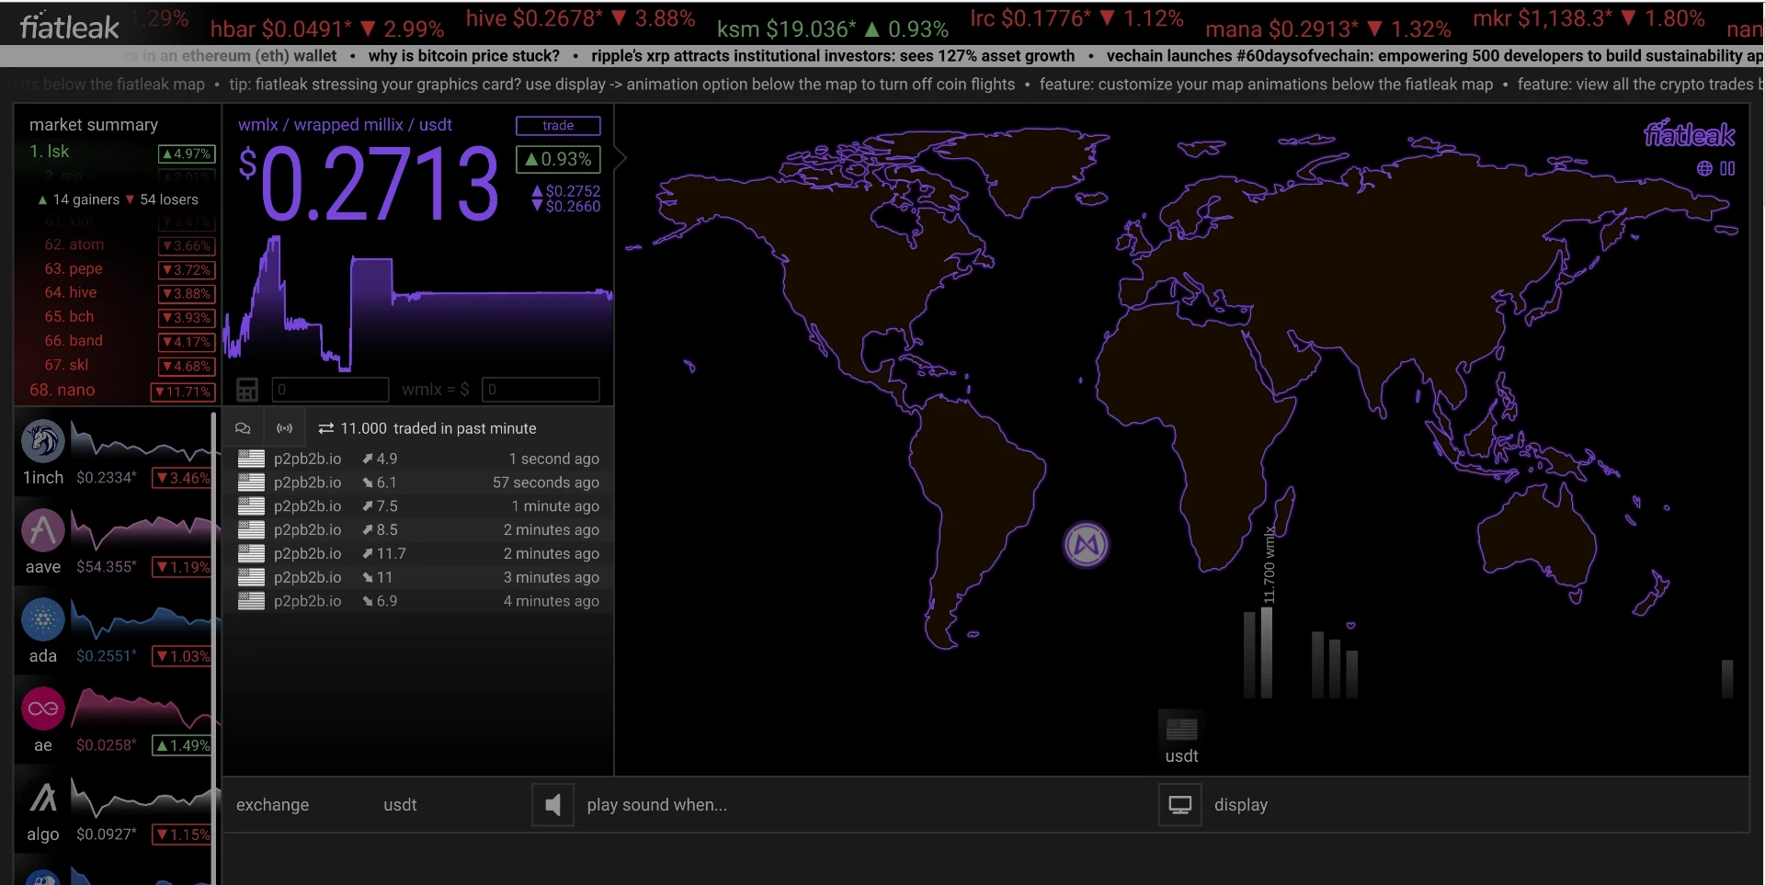Click the usdt flag icon below map
The width and height of the screenshot is (1765, 885).
click(x=1181, y=729)
